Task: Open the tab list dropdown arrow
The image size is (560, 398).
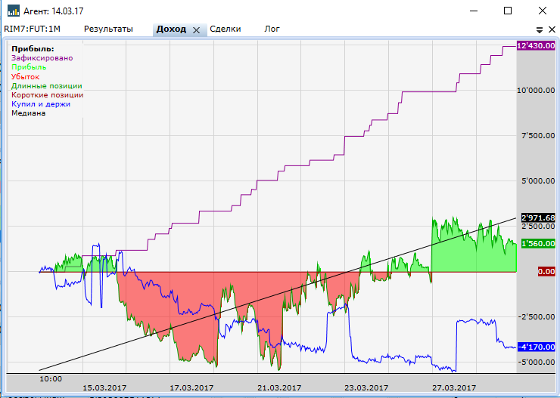Action: [x=540, y=30]
